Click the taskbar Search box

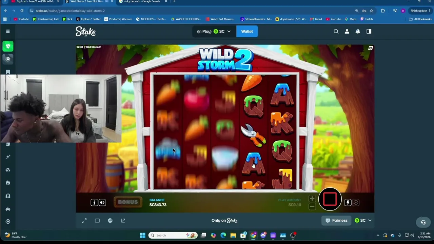coord(173,235)
